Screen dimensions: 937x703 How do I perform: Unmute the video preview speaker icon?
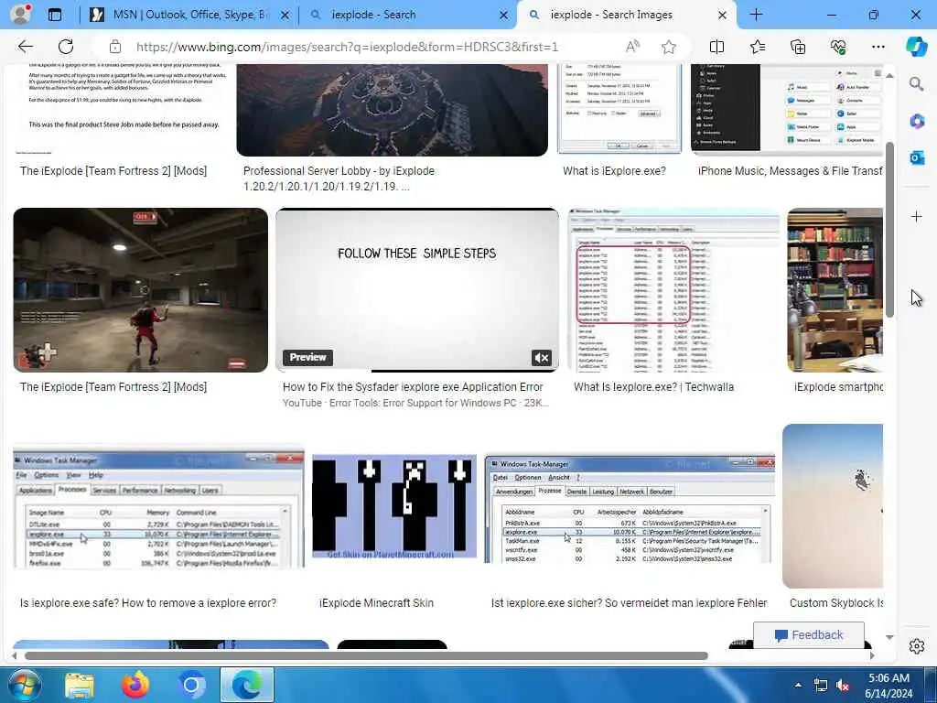coord(542,358)
